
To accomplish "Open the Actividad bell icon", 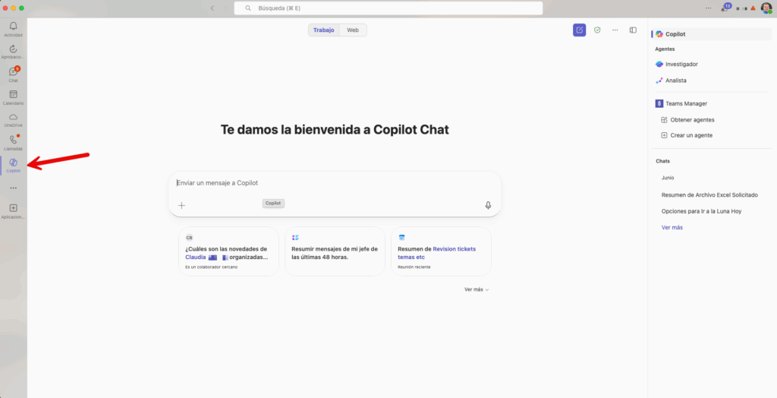I will (x=13, y=28).
